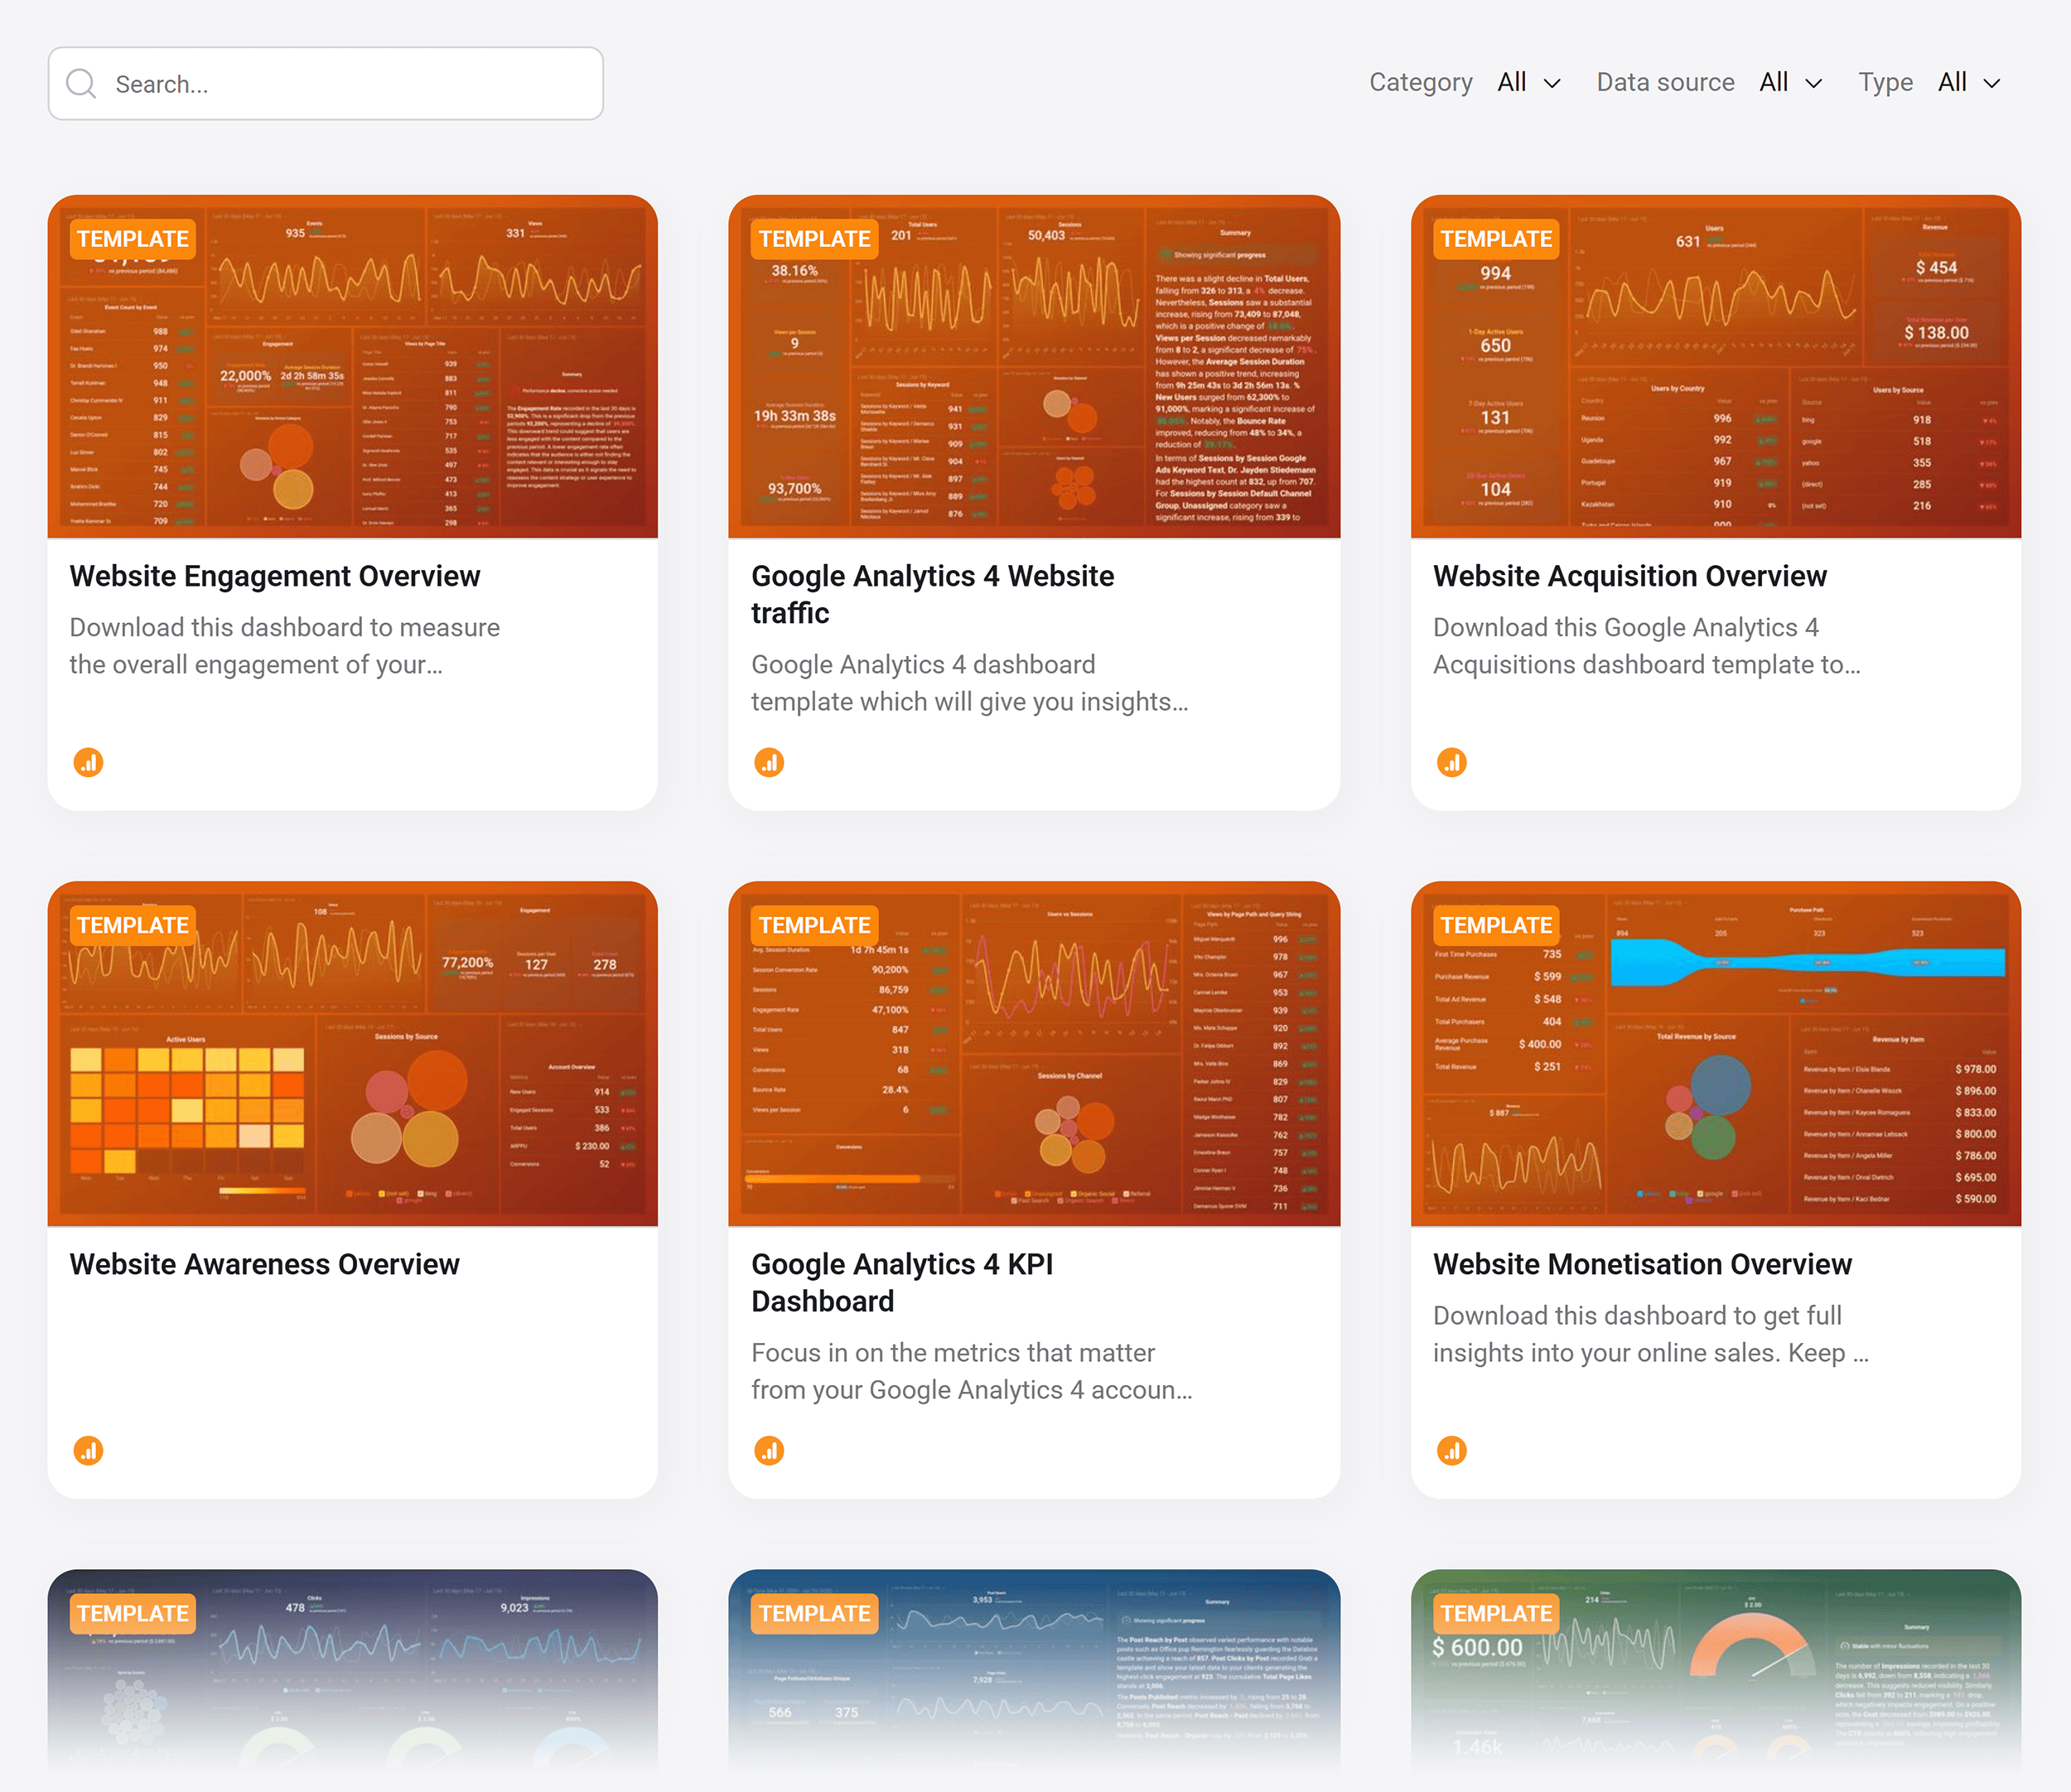Click TEMPLATE badge on Website Awareness Overview
Screen dimensions: 2071x1792
(x=133, y=925)
